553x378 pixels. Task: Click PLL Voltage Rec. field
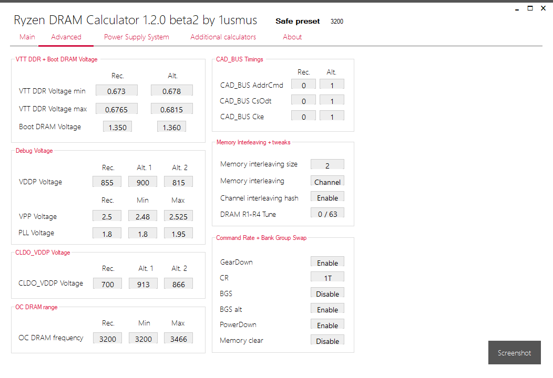pos(107,234)
